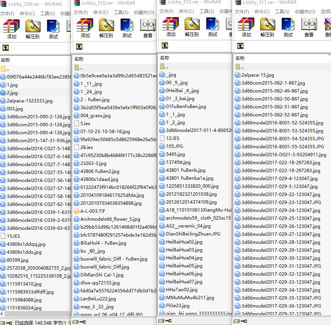Click 添加 icon in Lobby_309 window

point(11,29)
